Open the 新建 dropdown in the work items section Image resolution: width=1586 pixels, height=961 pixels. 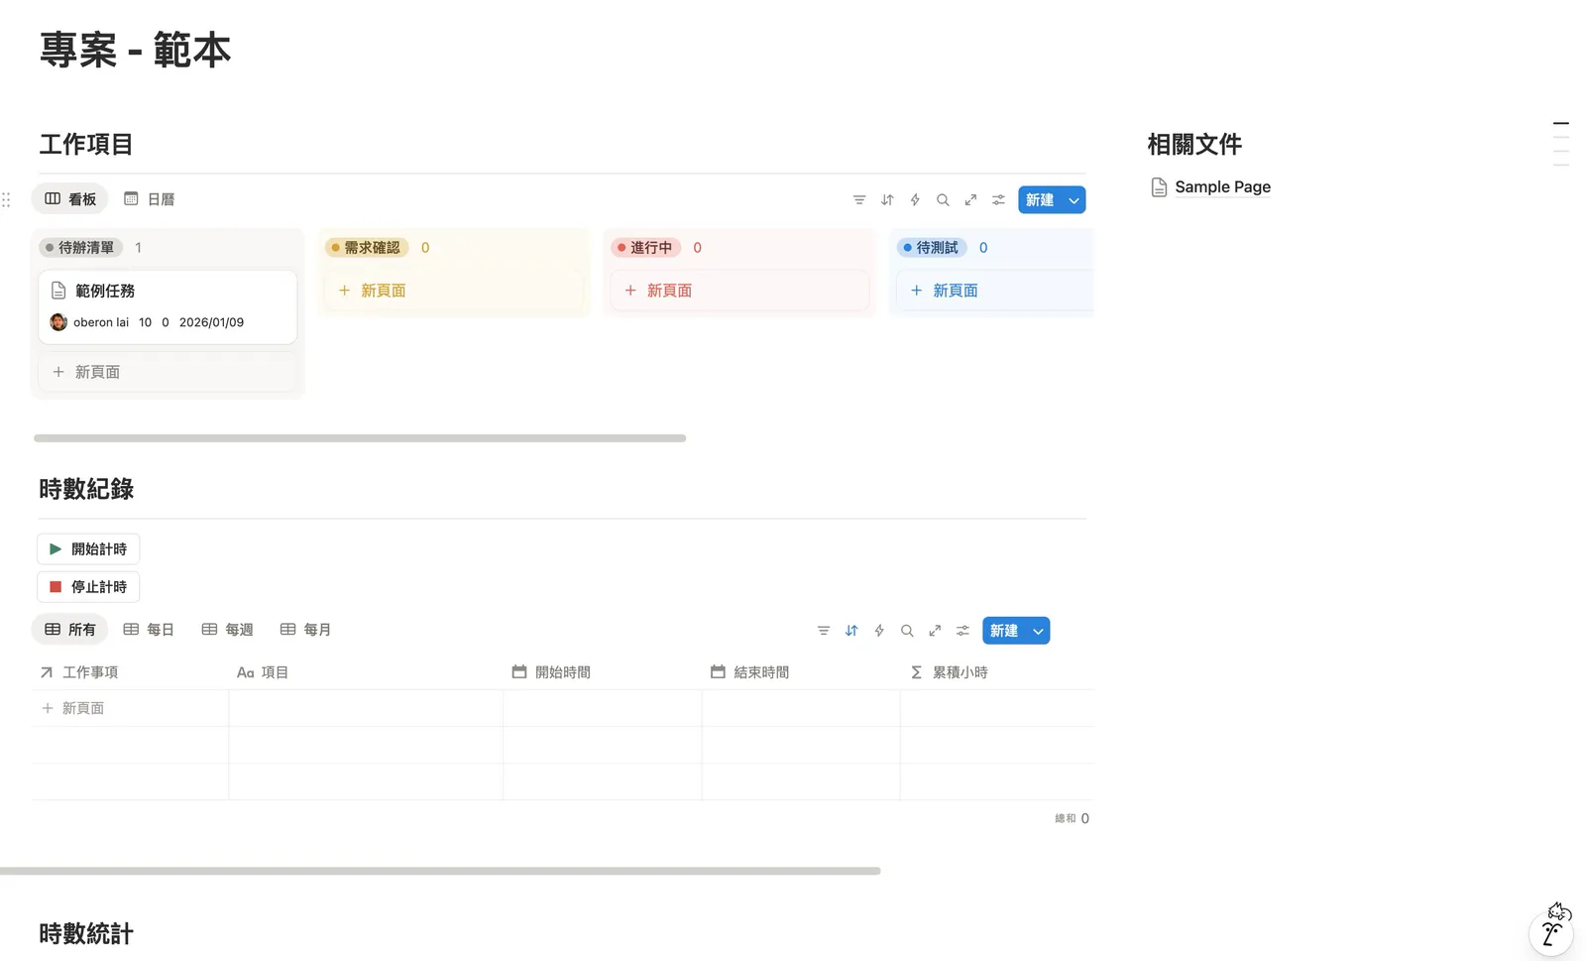pyautogui.click(x=1074, y=199)
